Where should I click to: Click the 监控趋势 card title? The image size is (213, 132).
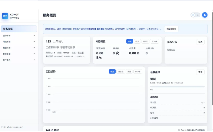click(51, 72)
